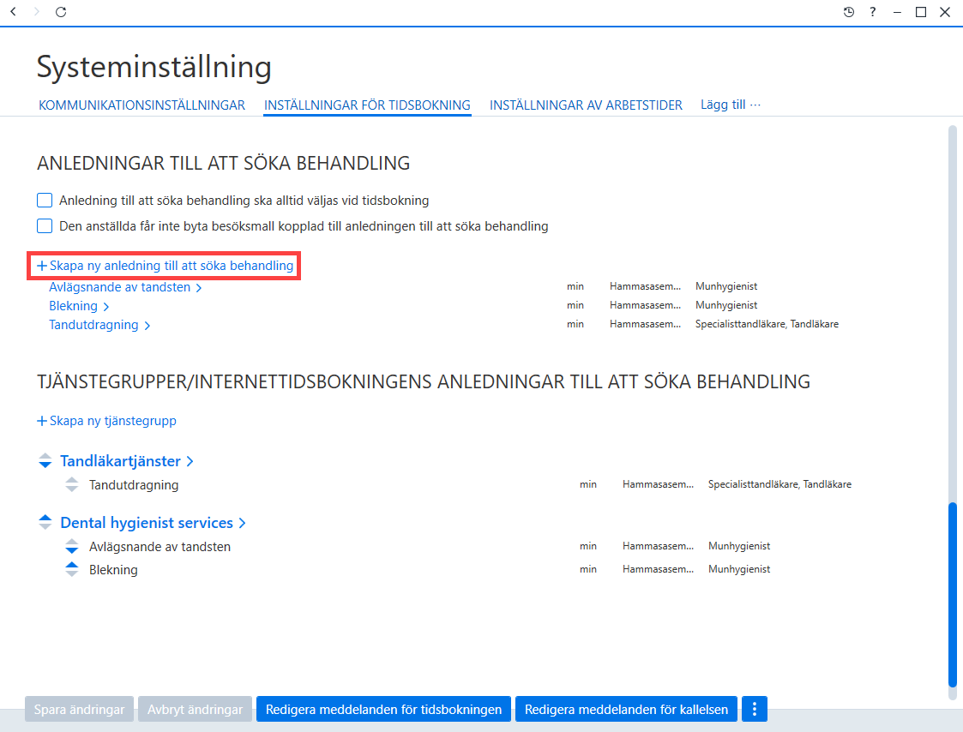
Task: Click plus icon for new tjänstegrupp
Action: (42, 421)
